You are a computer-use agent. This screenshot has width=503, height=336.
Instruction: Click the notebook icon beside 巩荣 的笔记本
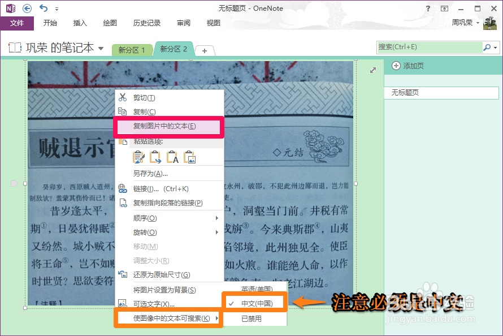15,48
